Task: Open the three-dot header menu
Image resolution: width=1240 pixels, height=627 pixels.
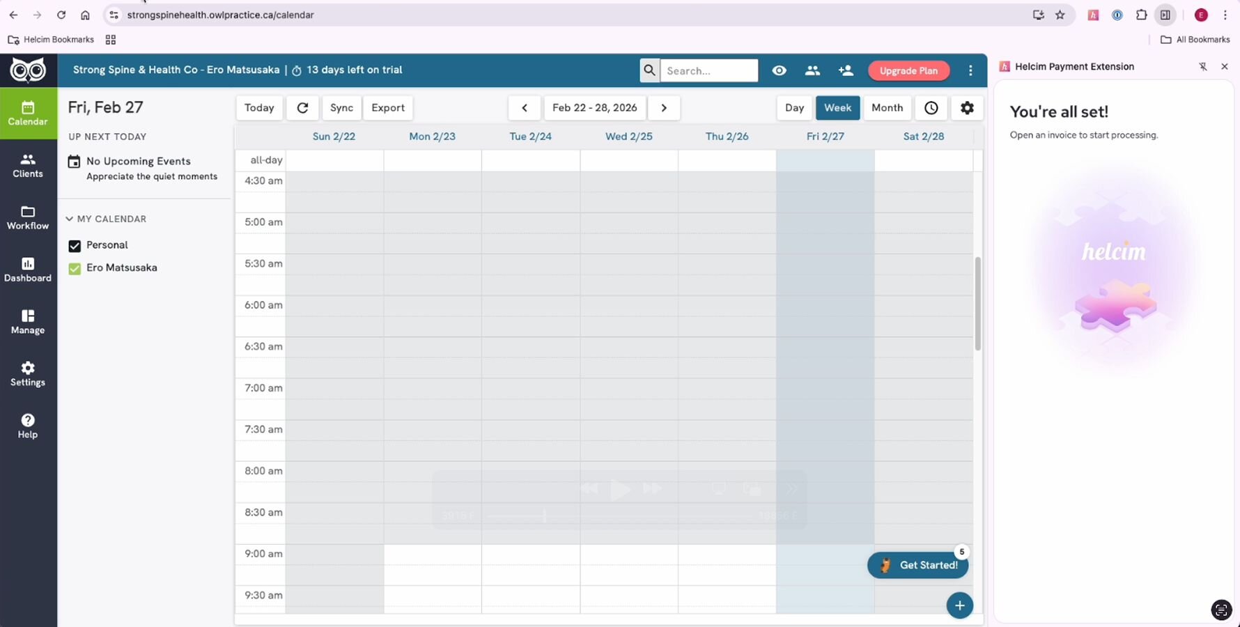Action: [x=970, y=70]
